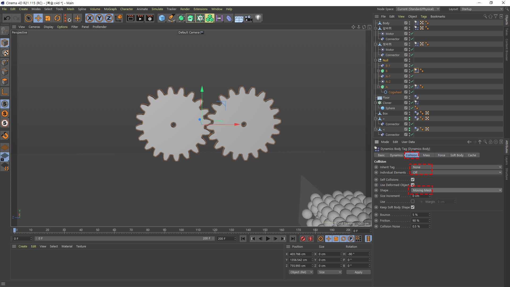510x287 pixels.
Task: Select the Rotate tool icon
Action: 57,18
